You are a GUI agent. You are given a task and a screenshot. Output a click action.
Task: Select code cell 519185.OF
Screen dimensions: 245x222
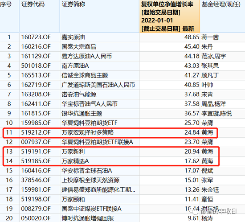click(36, 161)
